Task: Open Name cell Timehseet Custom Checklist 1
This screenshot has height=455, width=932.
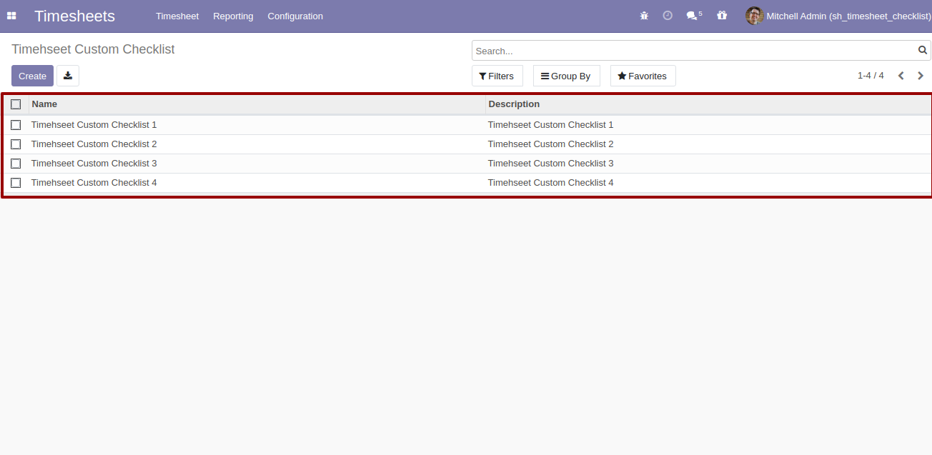Action: 257,125
